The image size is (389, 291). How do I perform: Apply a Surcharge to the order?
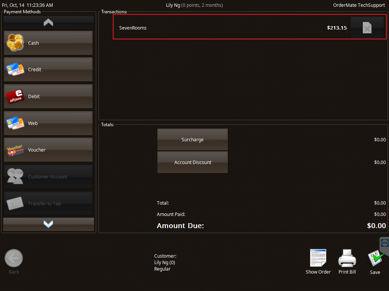pyautogui.click(x=192, y=139)
